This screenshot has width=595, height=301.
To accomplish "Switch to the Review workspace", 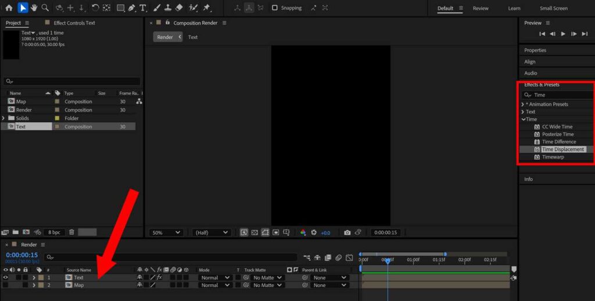I will 481,8.
